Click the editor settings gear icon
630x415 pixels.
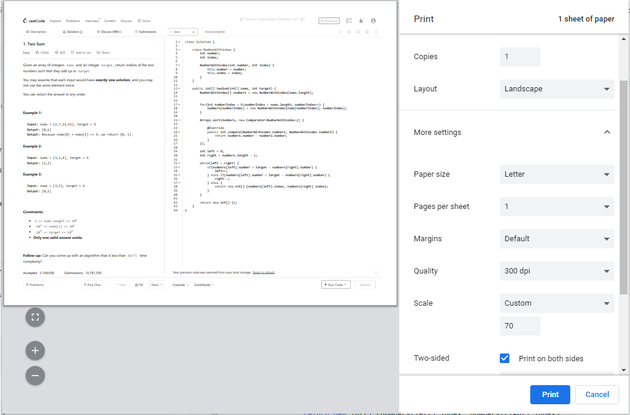pyautogui.click(x=366, y=32)
